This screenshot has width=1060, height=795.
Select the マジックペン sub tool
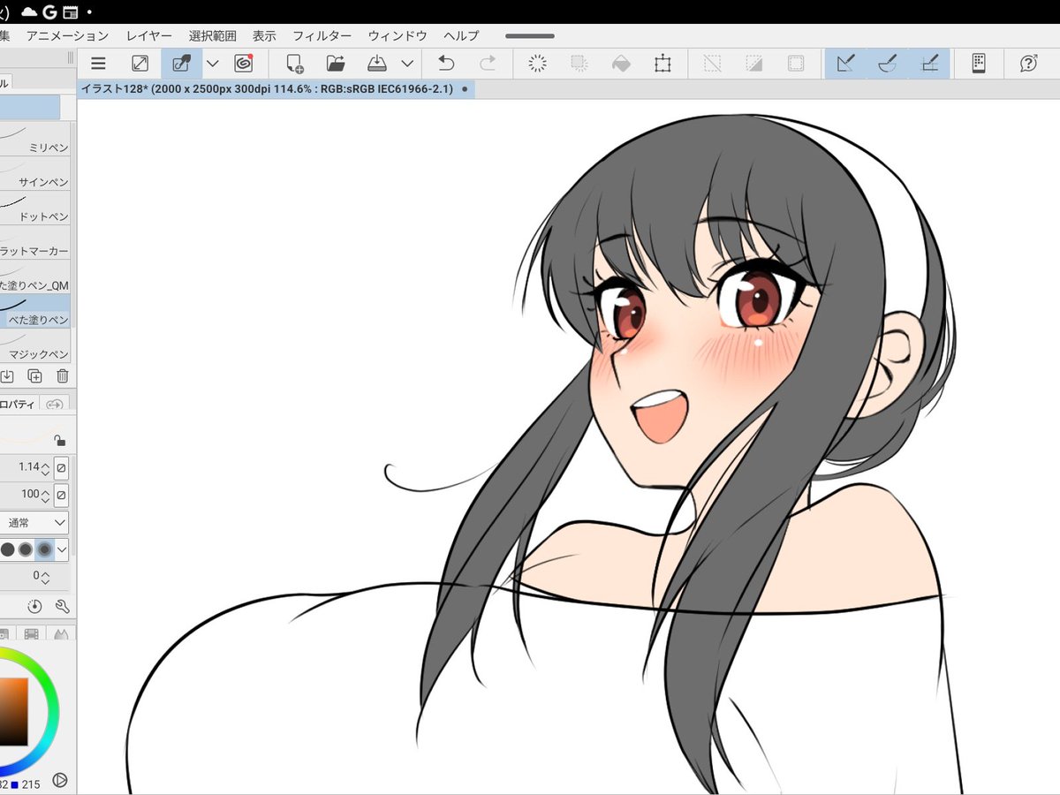[x=34, y=345]
